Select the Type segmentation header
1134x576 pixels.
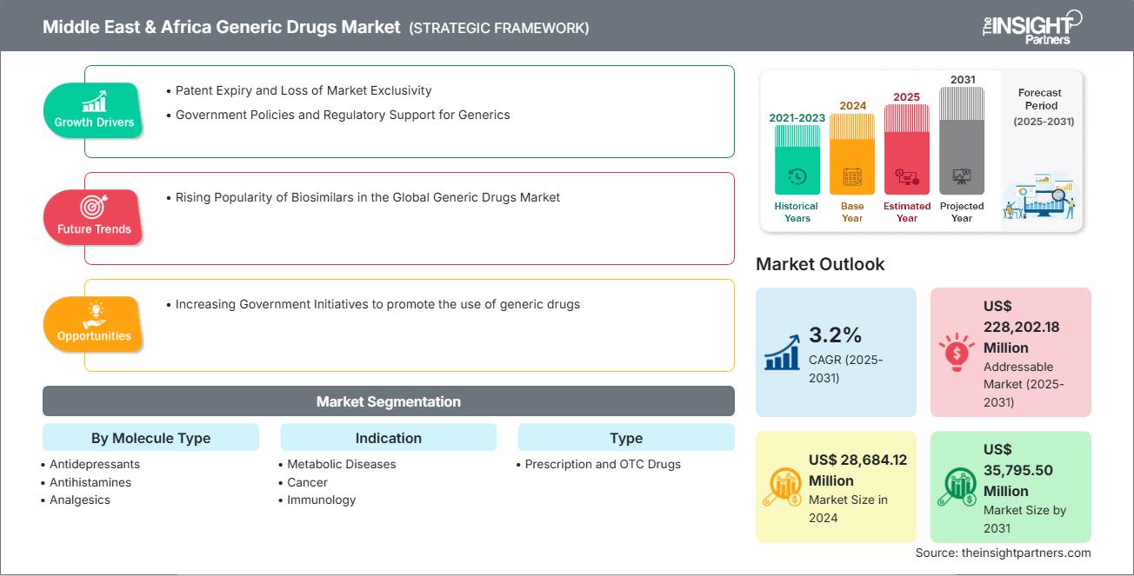pyautogui.click(x=626, y=438)
